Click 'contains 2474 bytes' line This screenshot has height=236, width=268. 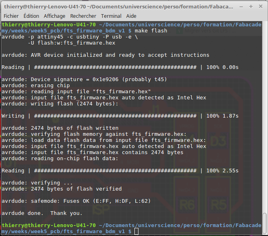93,152
